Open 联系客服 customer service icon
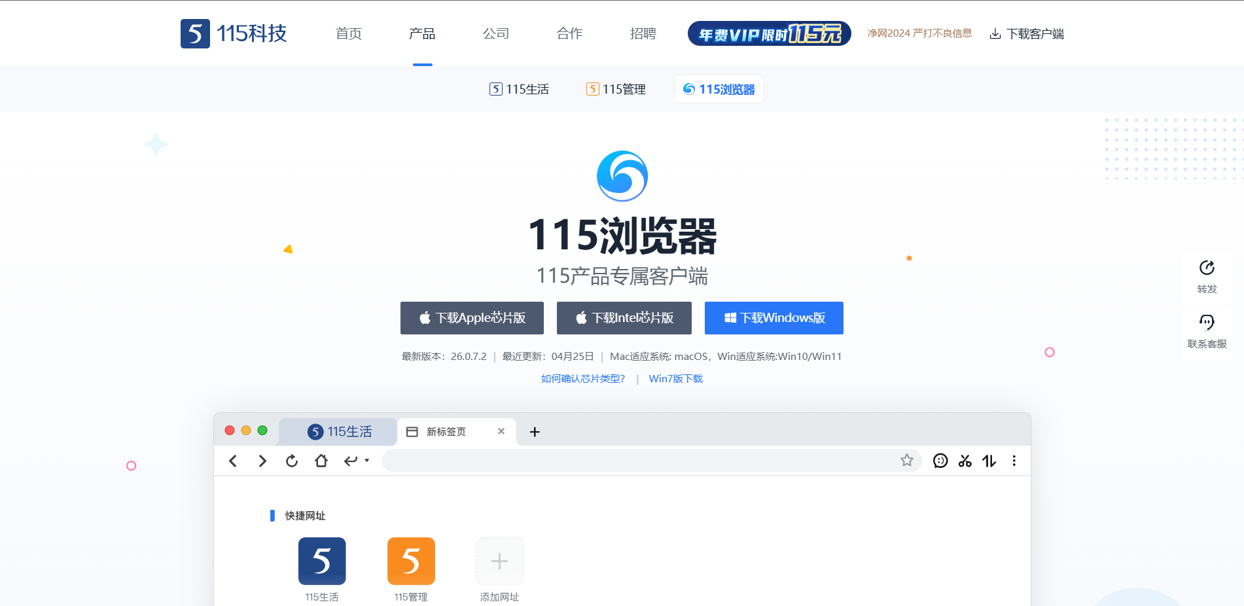The width and height of the screenshot is (1244, 606). 1206,321
